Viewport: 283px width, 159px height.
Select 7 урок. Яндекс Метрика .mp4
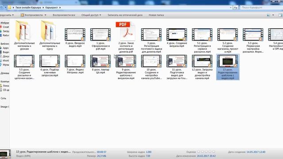(75, 64)
